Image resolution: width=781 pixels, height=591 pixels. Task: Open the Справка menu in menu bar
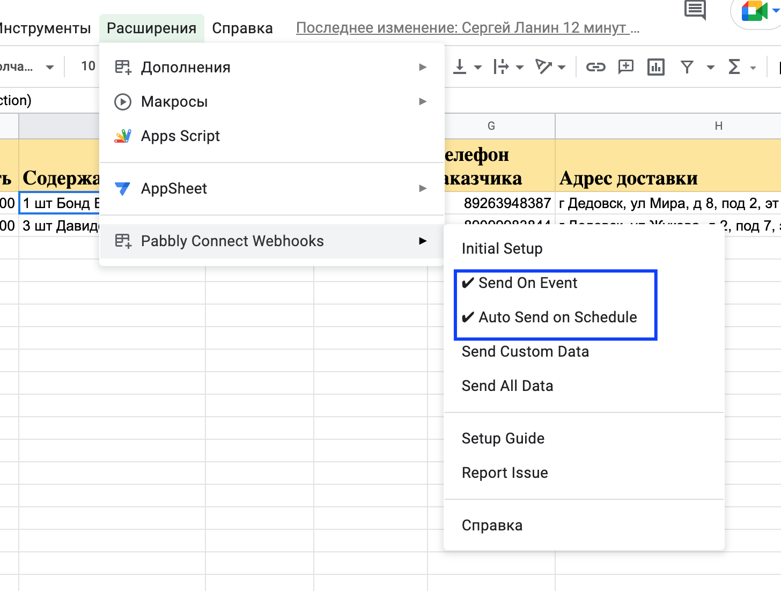point(242,28)
